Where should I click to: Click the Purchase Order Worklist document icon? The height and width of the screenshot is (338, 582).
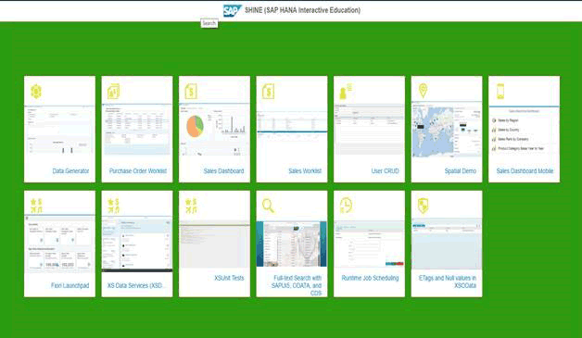pyautogui.click(x=113, y=92)
